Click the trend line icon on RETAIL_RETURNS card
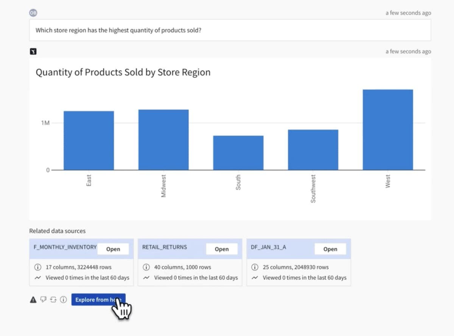This screenshot has width=454, height=336. [x=146, y=278]
